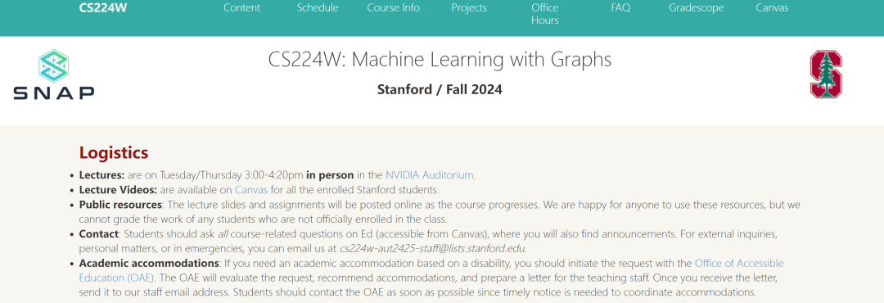Follow the NVIDIA Auditorium link
The image size is (884, 303).
430,175
